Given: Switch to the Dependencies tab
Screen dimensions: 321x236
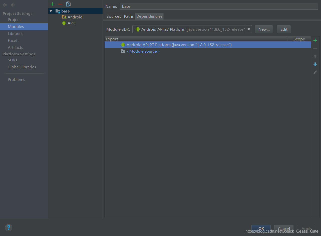Looking at the screenshot, I should coord(149,16).
